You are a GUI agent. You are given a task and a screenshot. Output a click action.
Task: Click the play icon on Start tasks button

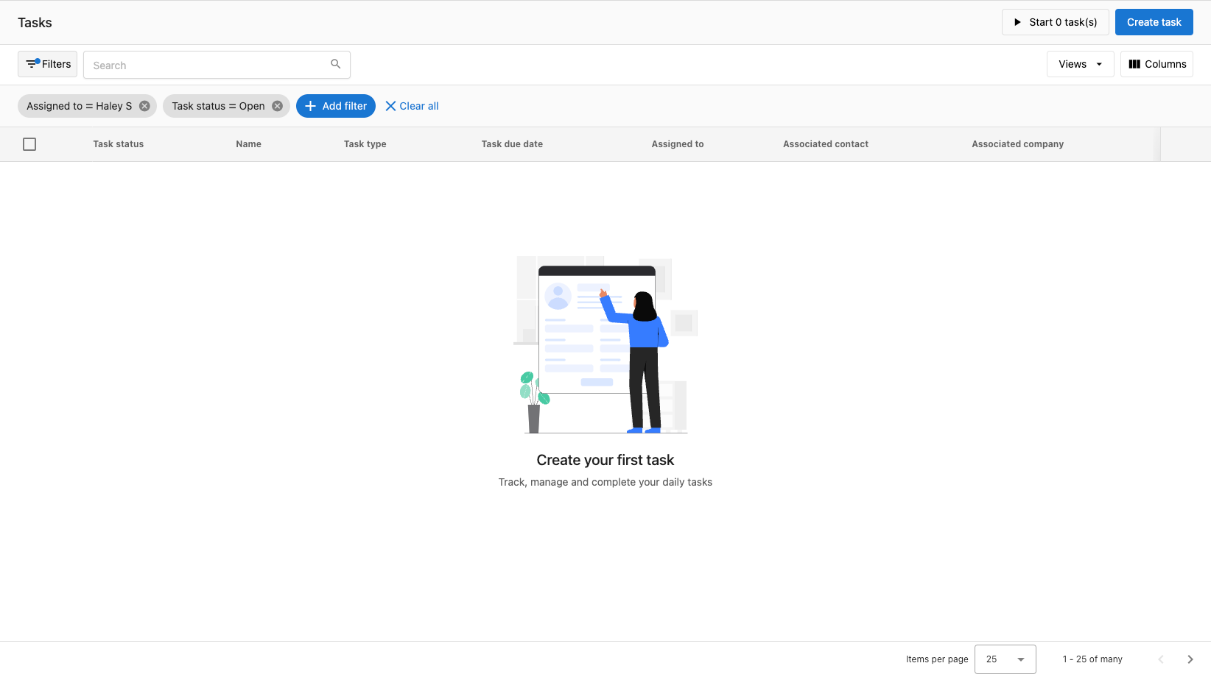(x=1019, y=22)
